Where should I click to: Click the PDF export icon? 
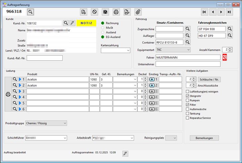pyautogui.click(x=127, y=12)
